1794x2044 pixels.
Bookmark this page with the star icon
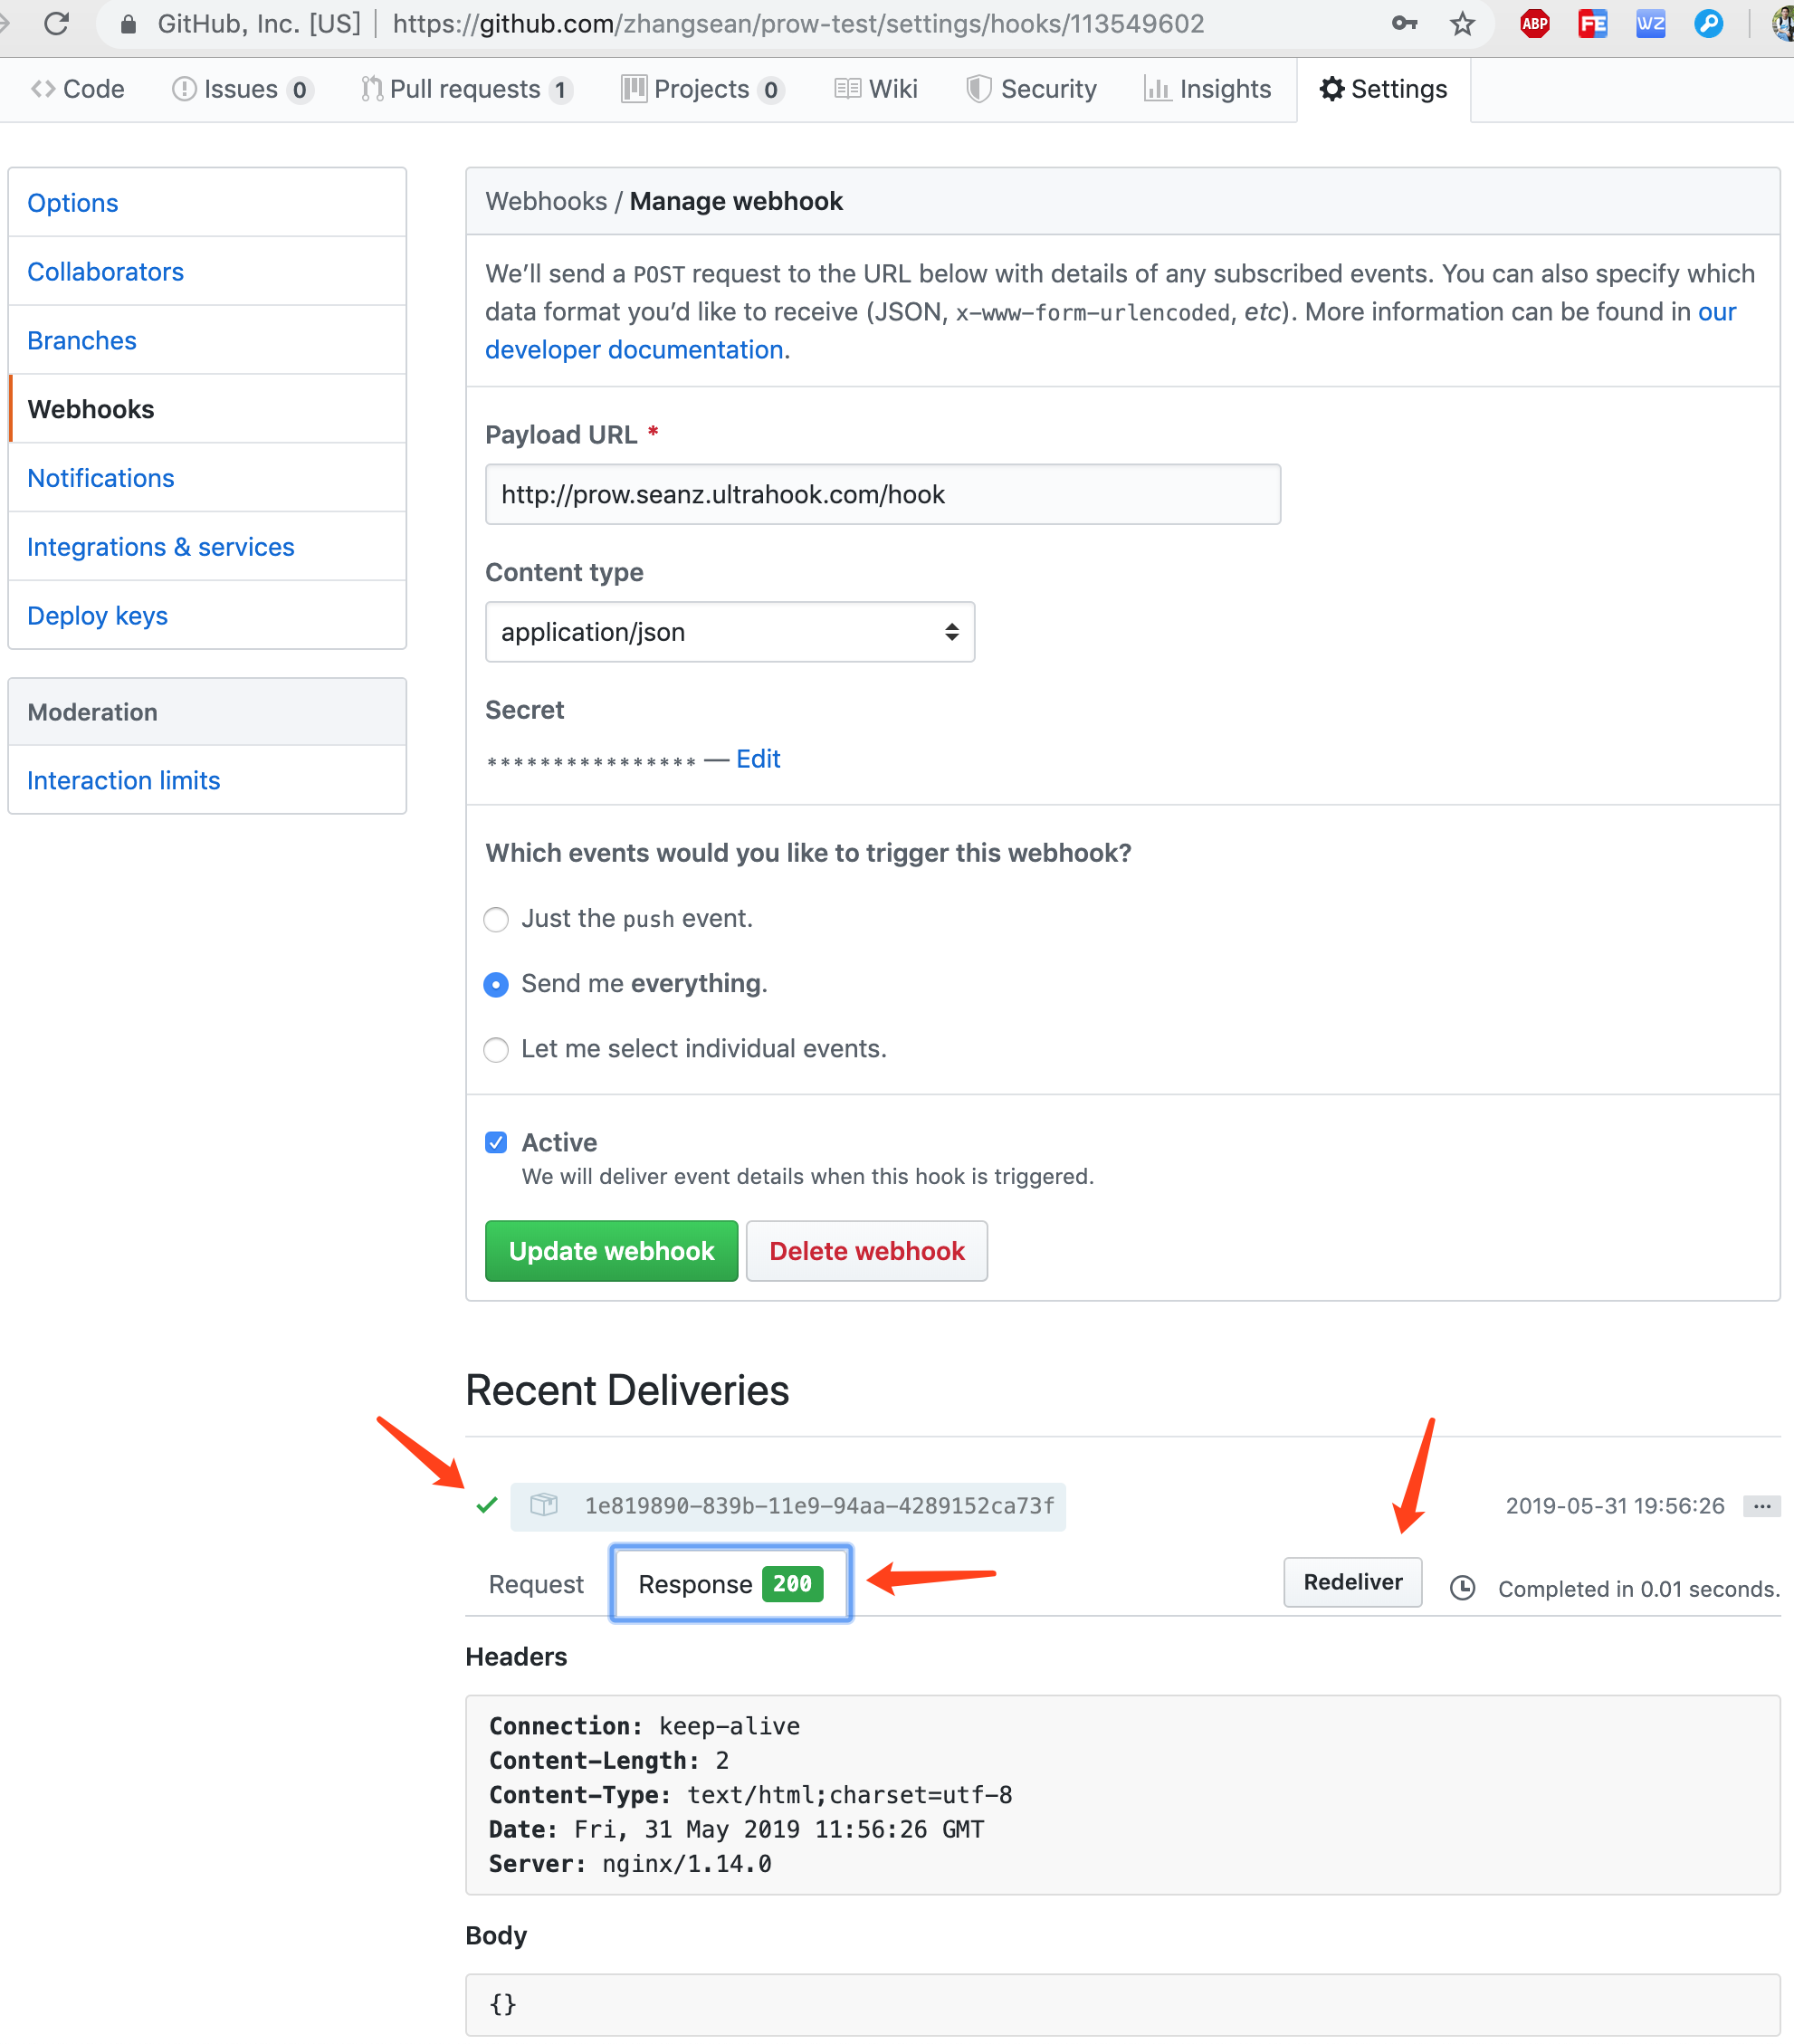(1462, 23)
